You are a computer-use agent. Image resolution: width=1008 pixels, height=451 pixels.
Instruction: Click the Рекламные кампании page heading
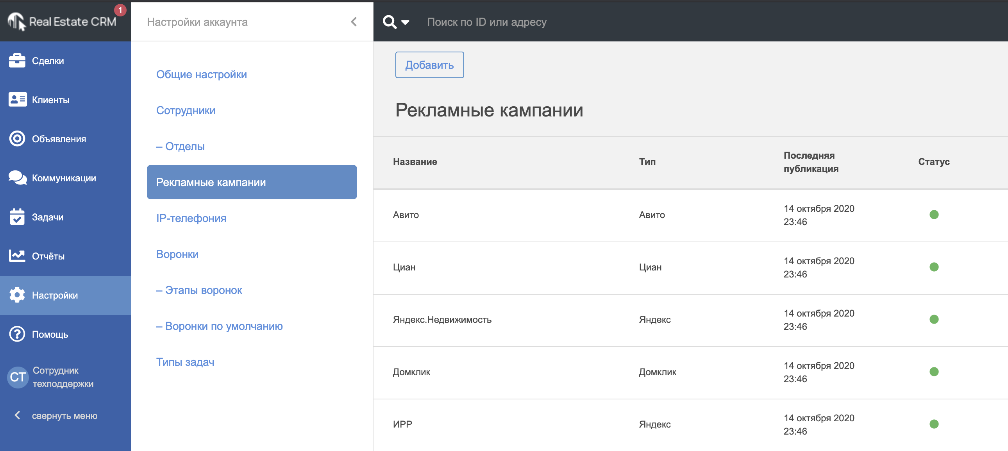(489, 110)
